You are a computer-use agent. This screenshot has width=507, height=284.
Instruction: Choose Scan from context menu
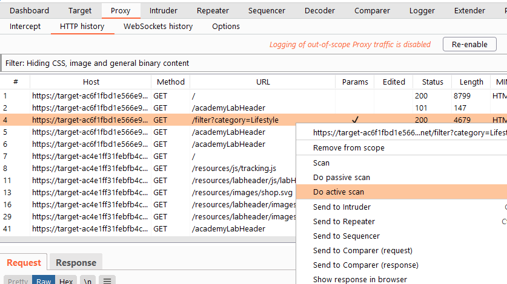tap(402, 163)
